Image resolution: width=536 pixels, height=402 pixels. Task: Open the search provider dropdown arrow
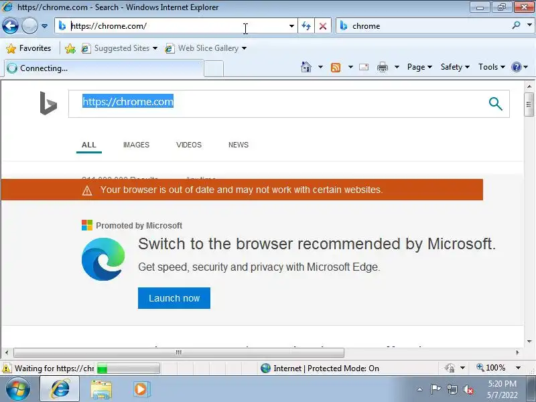529,25
